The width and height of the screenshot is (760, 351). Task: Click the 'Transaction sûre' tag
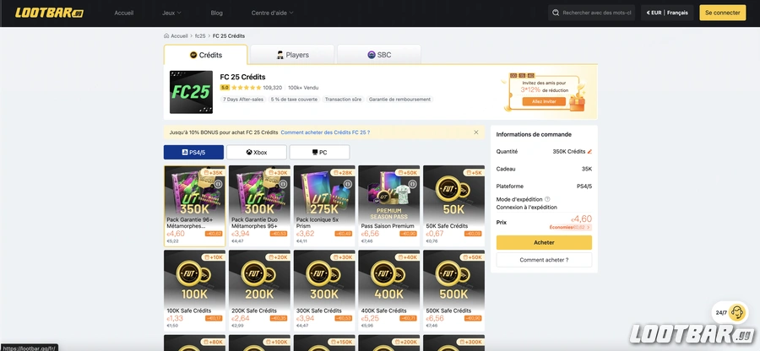point(343,100)
